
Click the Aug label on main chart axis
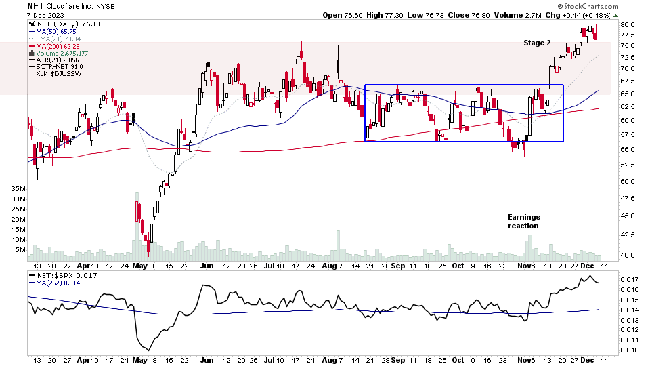[x=329, y=266]
